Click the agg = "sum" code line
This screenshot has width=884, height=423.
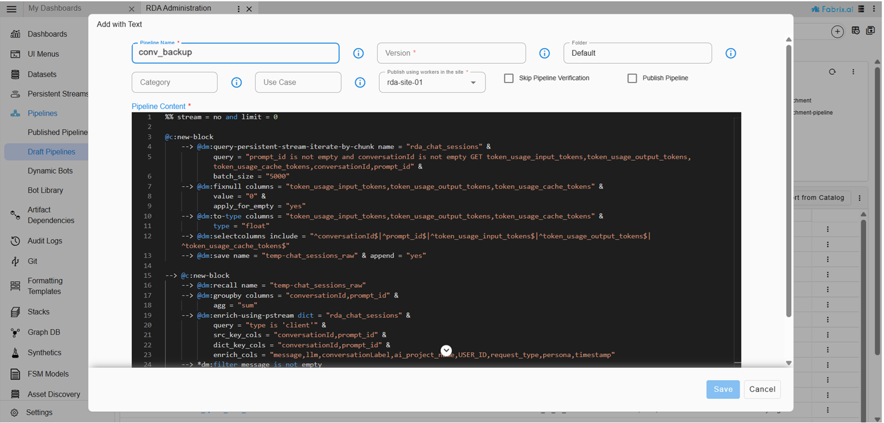tap(235, 305)
